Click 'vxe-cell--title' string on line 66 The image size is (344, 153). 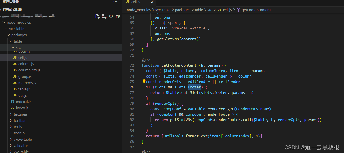190,28
